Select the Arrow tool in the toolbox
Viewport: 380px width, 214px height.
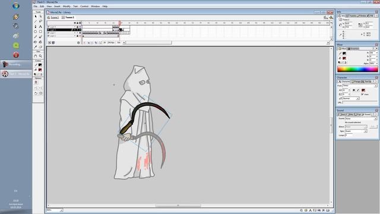pos(36,16)
